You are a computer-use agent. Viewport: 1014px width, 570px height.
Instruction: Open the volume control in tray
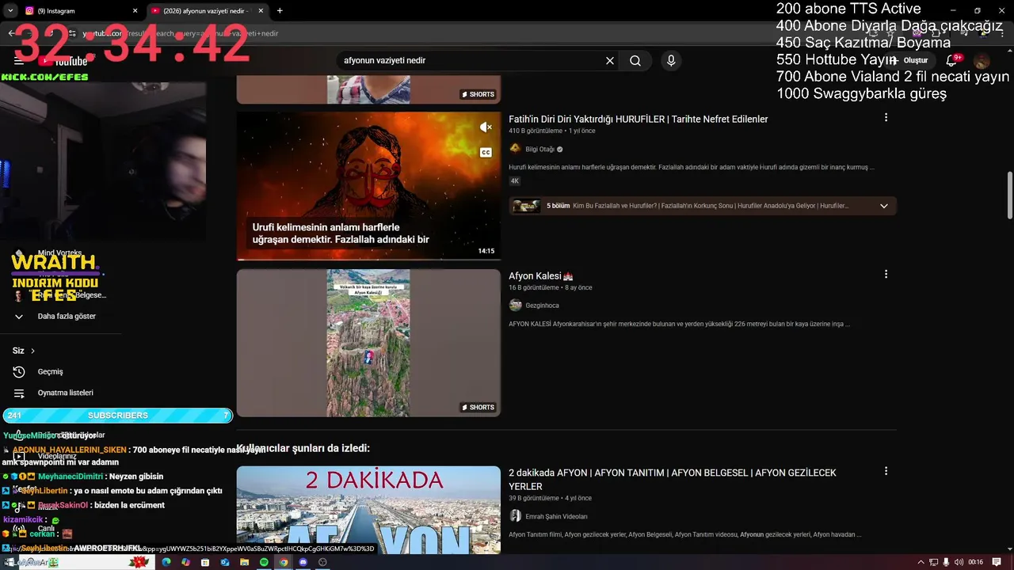(x=959, y=562)
